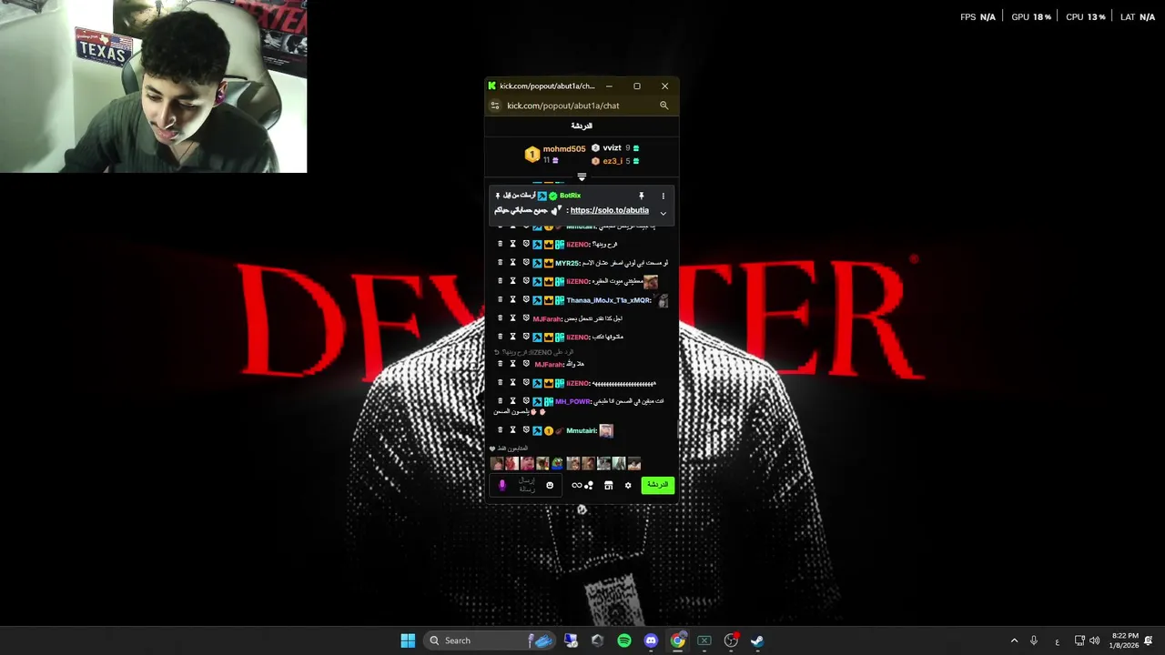Click the moderator shield icon on MYR25's message
The width and height of the screenshot is (1165, 655).
[x=526, y=263]
